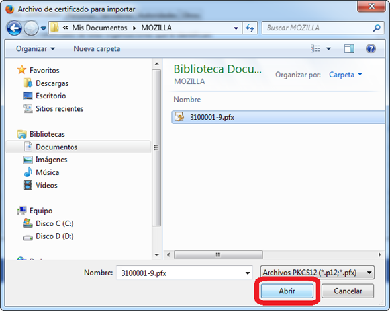
Task: Click the navigation pane vertical scrollbar thumb
Action: tap(156, 148)
